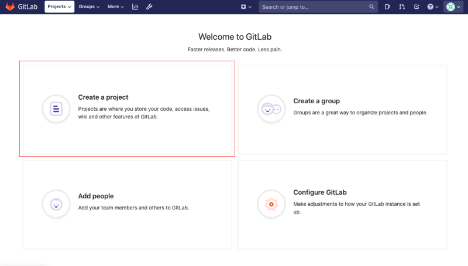Click the Configure GitLab gear illustration
The height and width of the screenshot is (266, 468).
pos(271,204)
